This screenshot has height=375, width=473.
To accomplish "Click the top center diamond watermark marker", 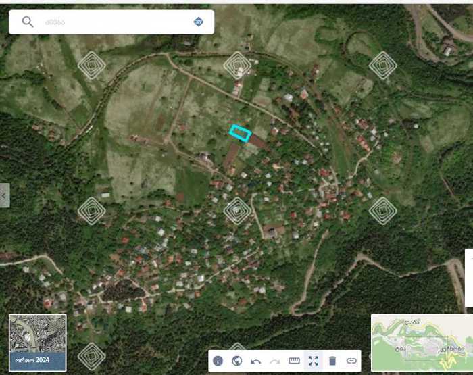I will tap(237, 66).
